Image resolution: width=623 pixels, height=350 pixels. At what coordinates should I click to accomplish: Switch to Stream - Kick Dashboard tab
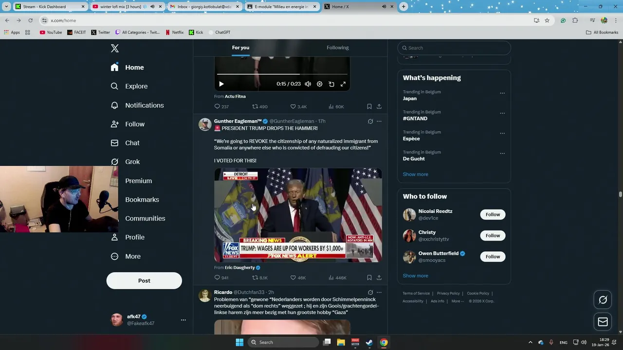(x=50, y=6)
